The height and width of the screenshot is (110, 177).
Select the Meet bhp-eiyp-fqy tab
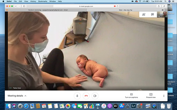coord(125,10)
